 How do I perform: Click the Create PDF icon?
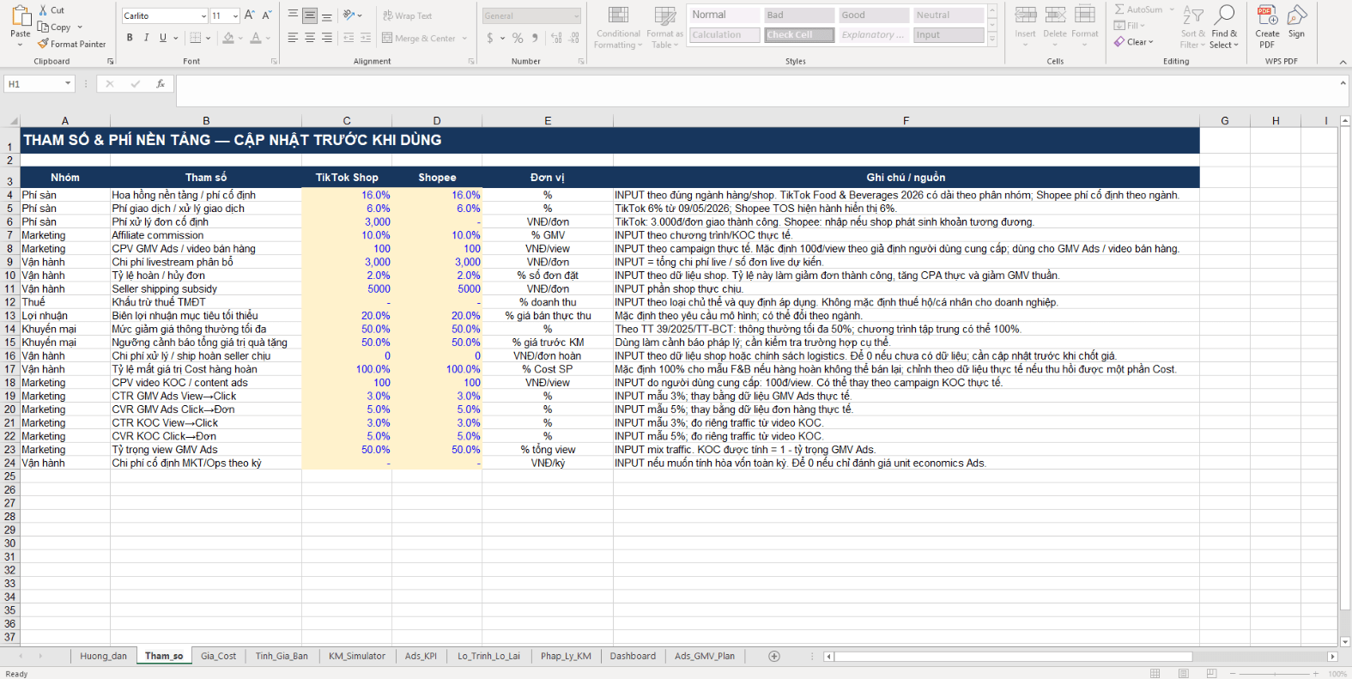pyautogui.click(x=1267, y=15)
